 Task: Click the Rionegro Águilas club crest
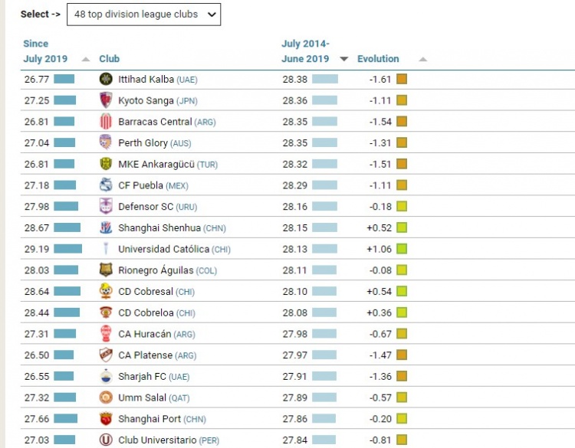[x=106, y=270]
